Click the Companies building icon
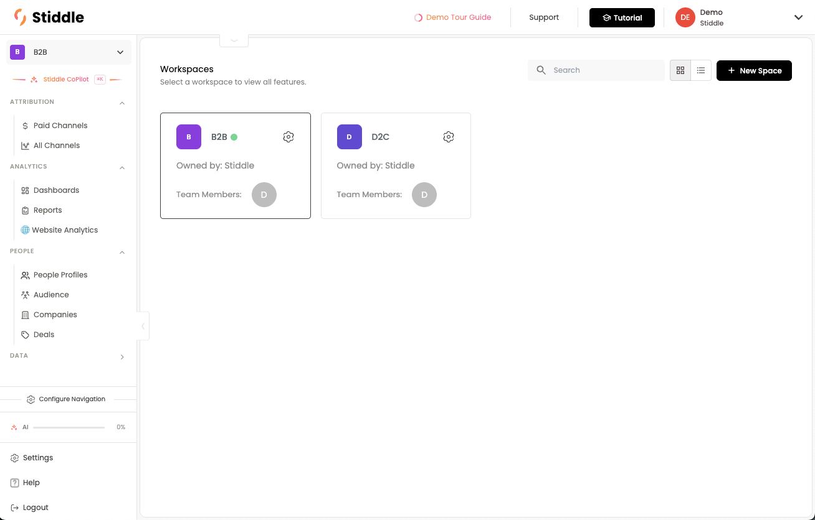The height and width of the screenshot is (520, 815). [25, 315]
